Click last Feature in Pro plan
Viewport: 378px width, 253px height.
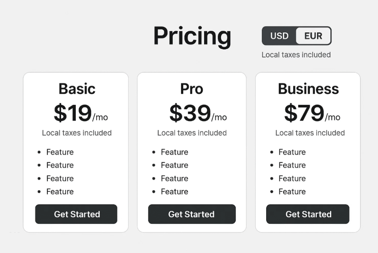[x=175, y=191]
